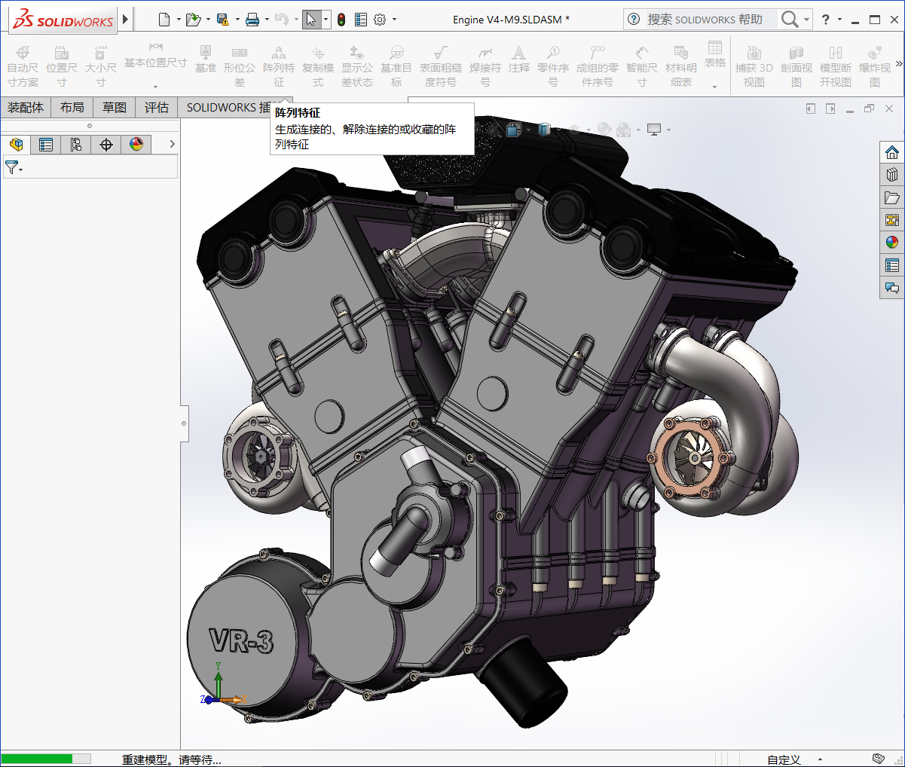Screen dimensions: 905x767
Task: Click the search help input field
Action: coord(711,20)
